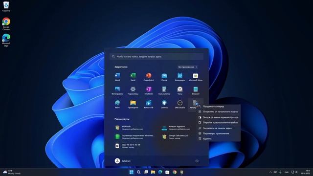This screenshot has height=176, width=313.
Task: Launch OBS Studio from pinned apps
Action: [180, 104]
